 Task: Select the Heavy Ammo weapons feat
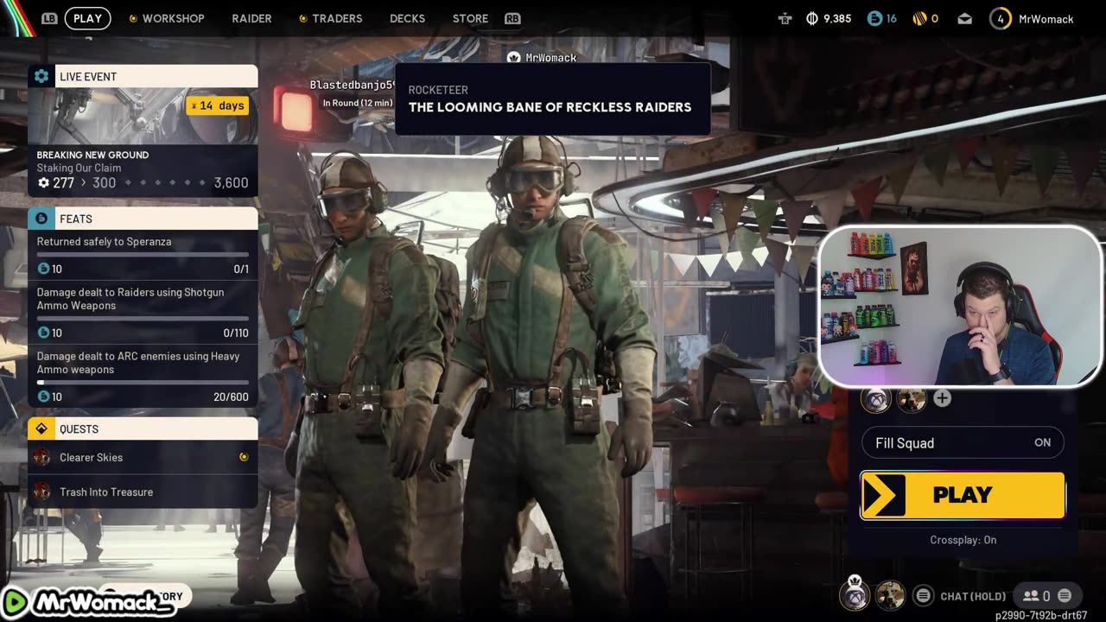point(143,375)
